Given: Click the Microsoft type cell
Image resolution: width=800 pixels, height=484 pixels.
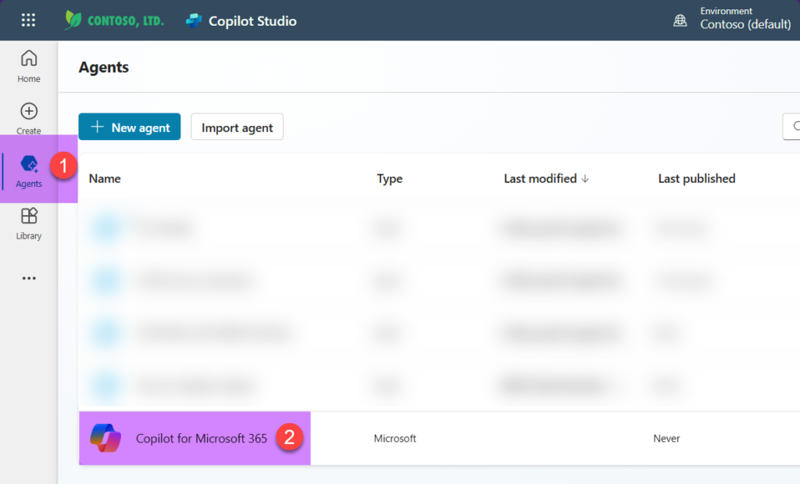Looking at the screenshot, I should point(395,439).
